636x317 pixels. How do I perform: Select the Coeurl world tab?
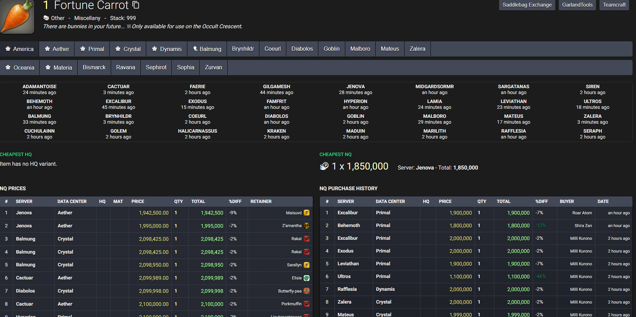(x=272, y=49)
